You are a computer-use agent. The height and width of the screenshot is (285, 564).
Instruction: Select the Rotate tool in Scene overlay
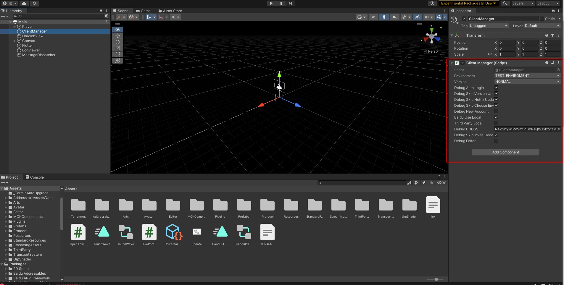(x=117, y=42)
